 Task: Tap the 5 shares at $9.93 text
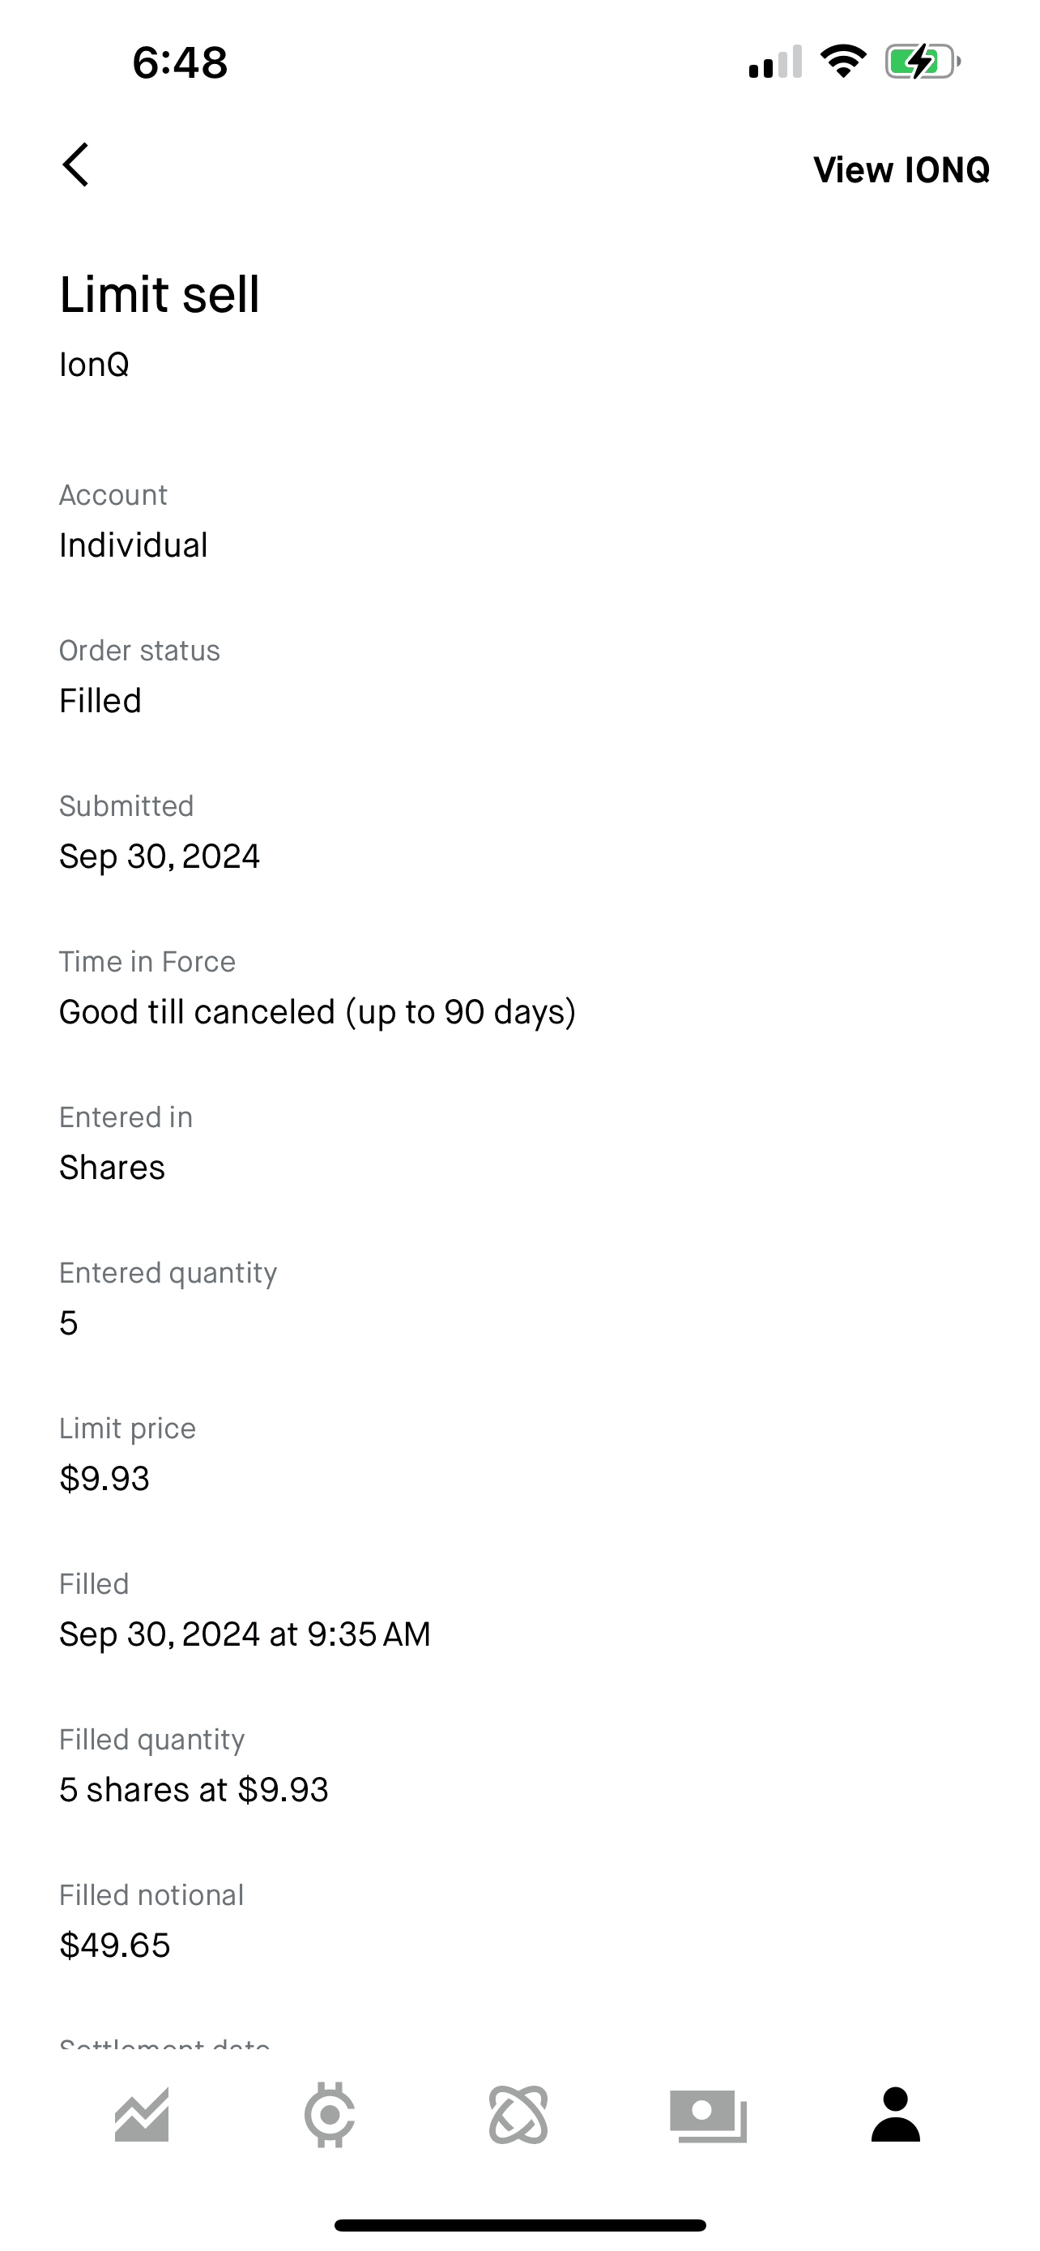pyautogui.click(x=194, y=1790)
